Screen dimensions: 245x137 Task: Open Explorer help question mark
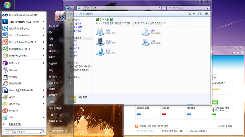pos(207,14)
